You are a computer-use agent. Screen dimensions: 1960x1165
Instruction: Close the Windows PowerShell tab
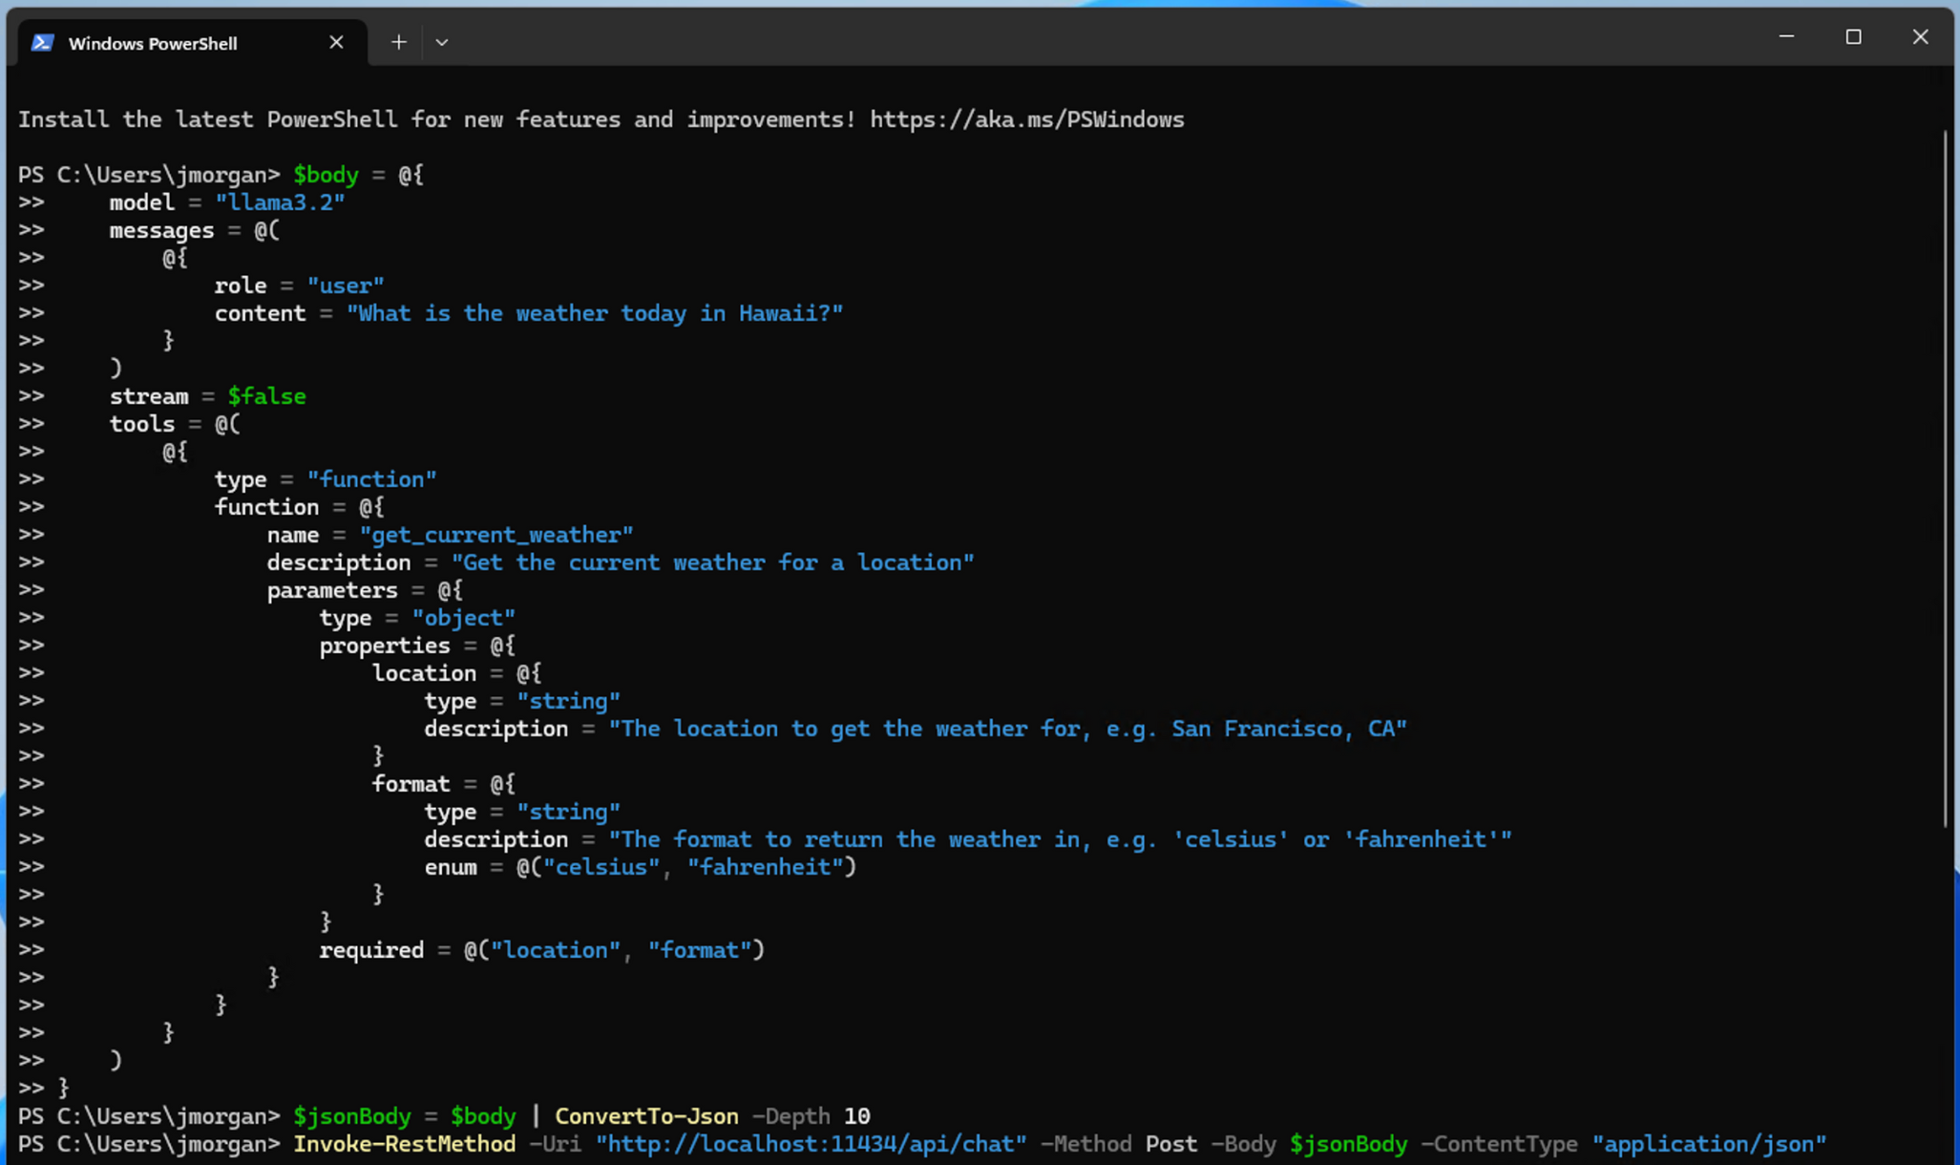coord(336,42)
